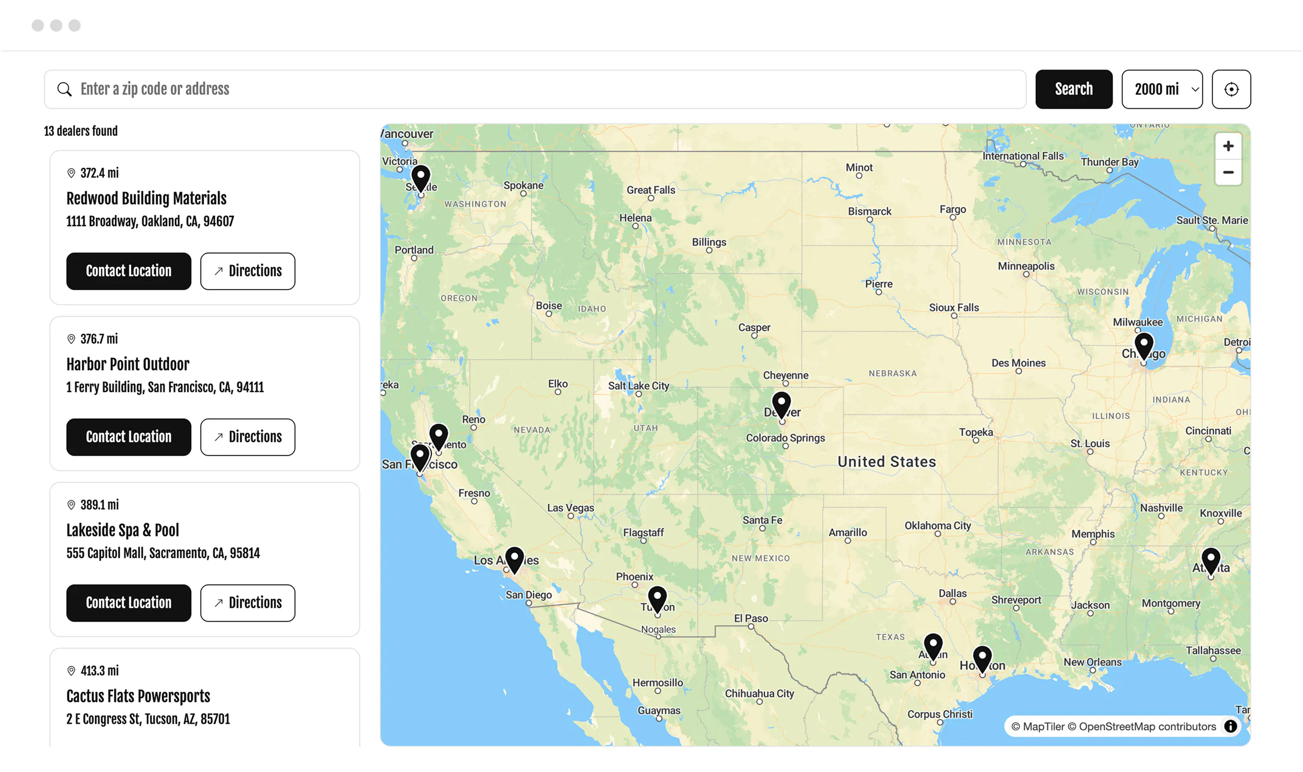The height and width of the screenshot is (772, 1303).
Task: Click the United States map label
Action: click(886, 462)
